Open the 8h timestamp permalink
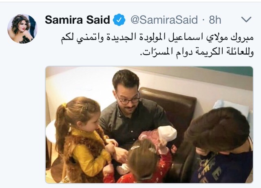 (215, 20)
